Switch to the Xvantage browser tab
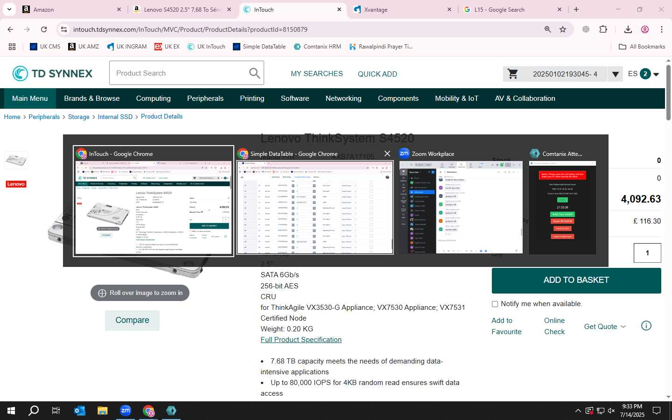This screenshot has height=420, width=672. (403, 9)
